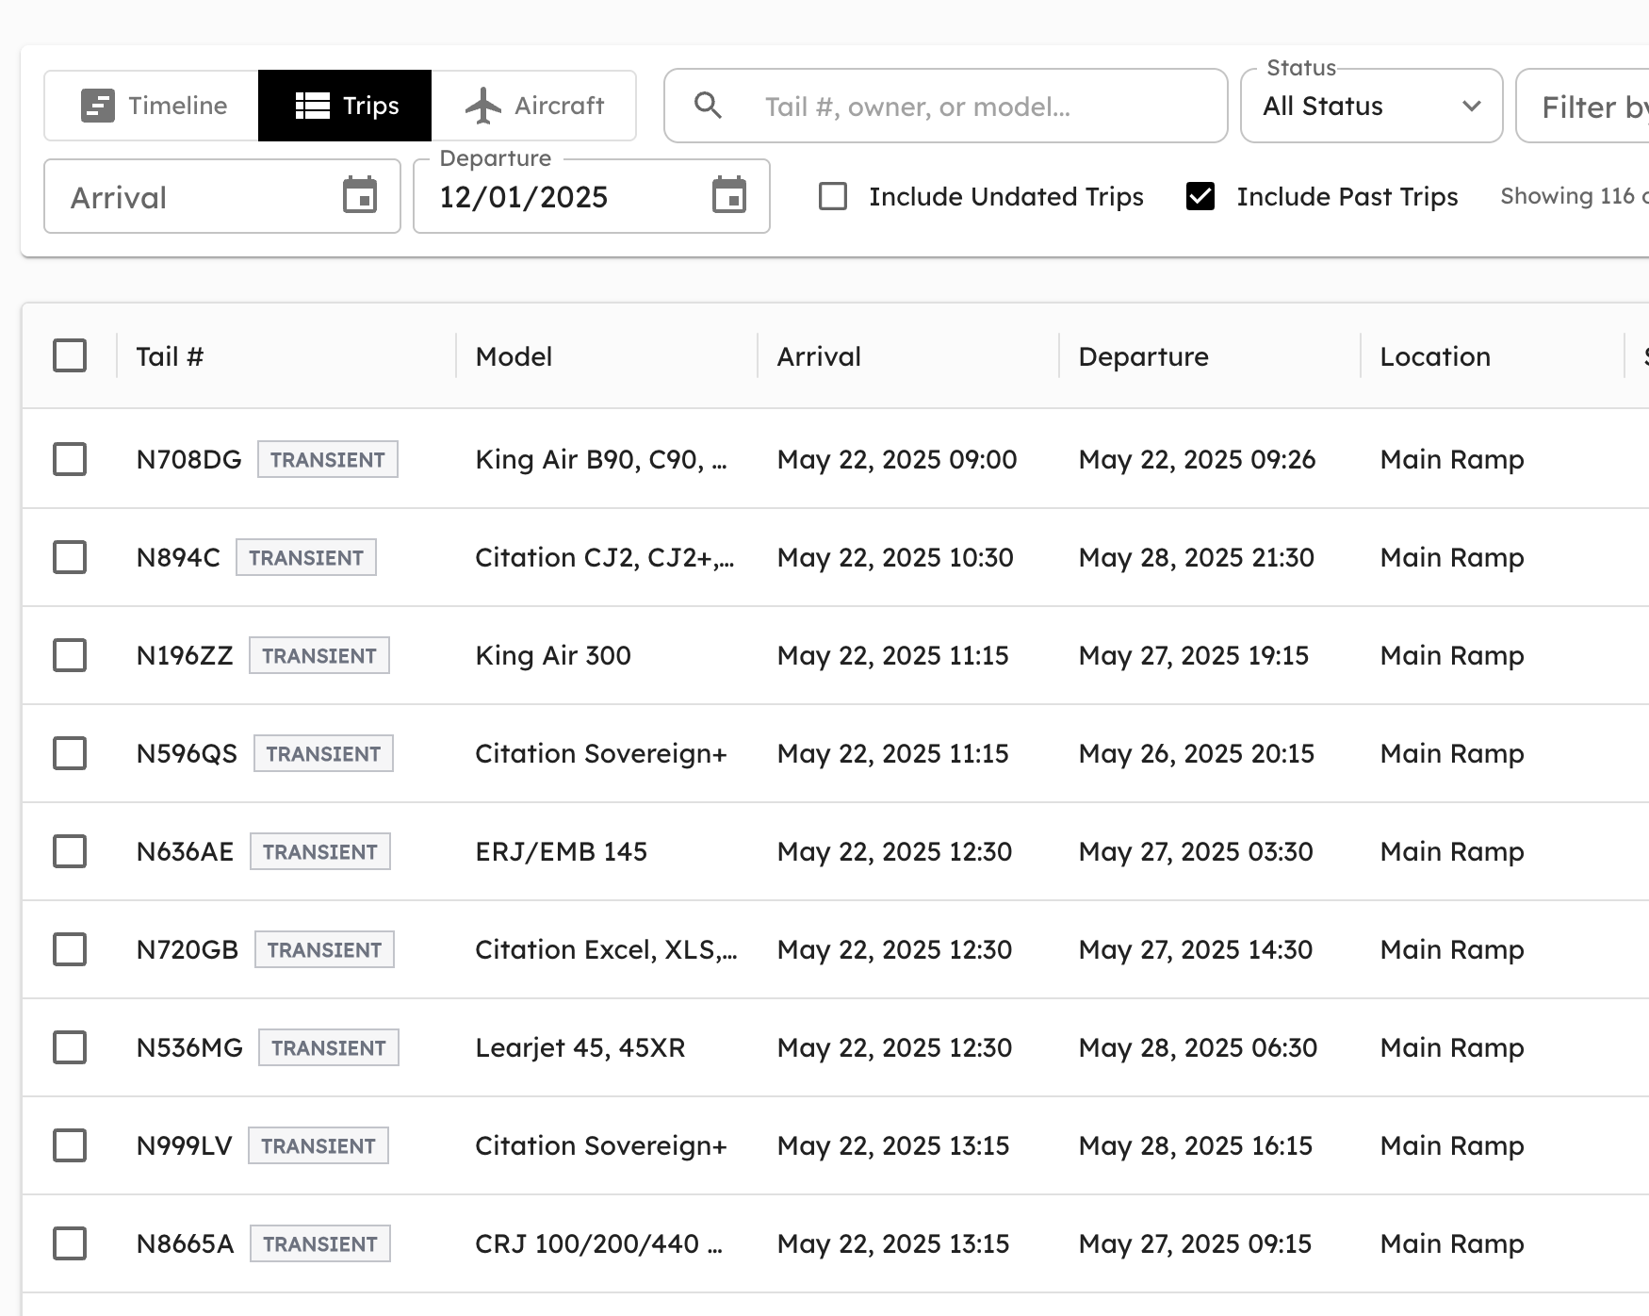The image size is (1649, 1316).
Task: Click tail number N894C
Action: 178,557
